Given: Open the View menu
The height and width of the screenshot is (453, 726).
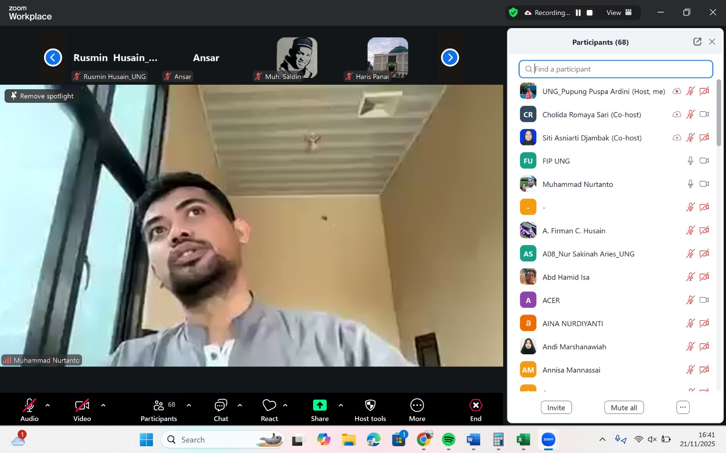Looking at the screenshot, I should point(619,13).
